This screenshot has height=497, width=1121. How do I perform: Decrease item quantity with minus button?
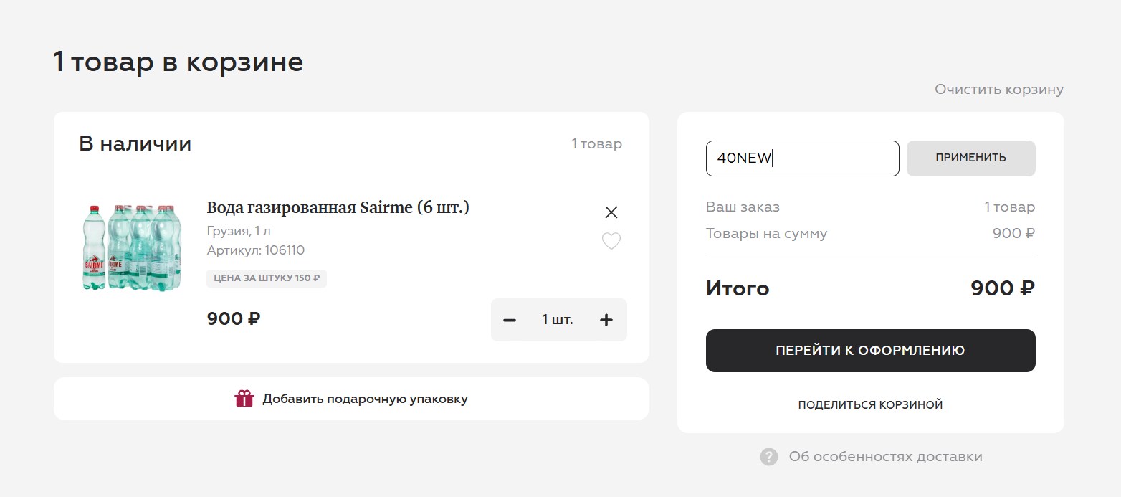(x=510, y=320)
